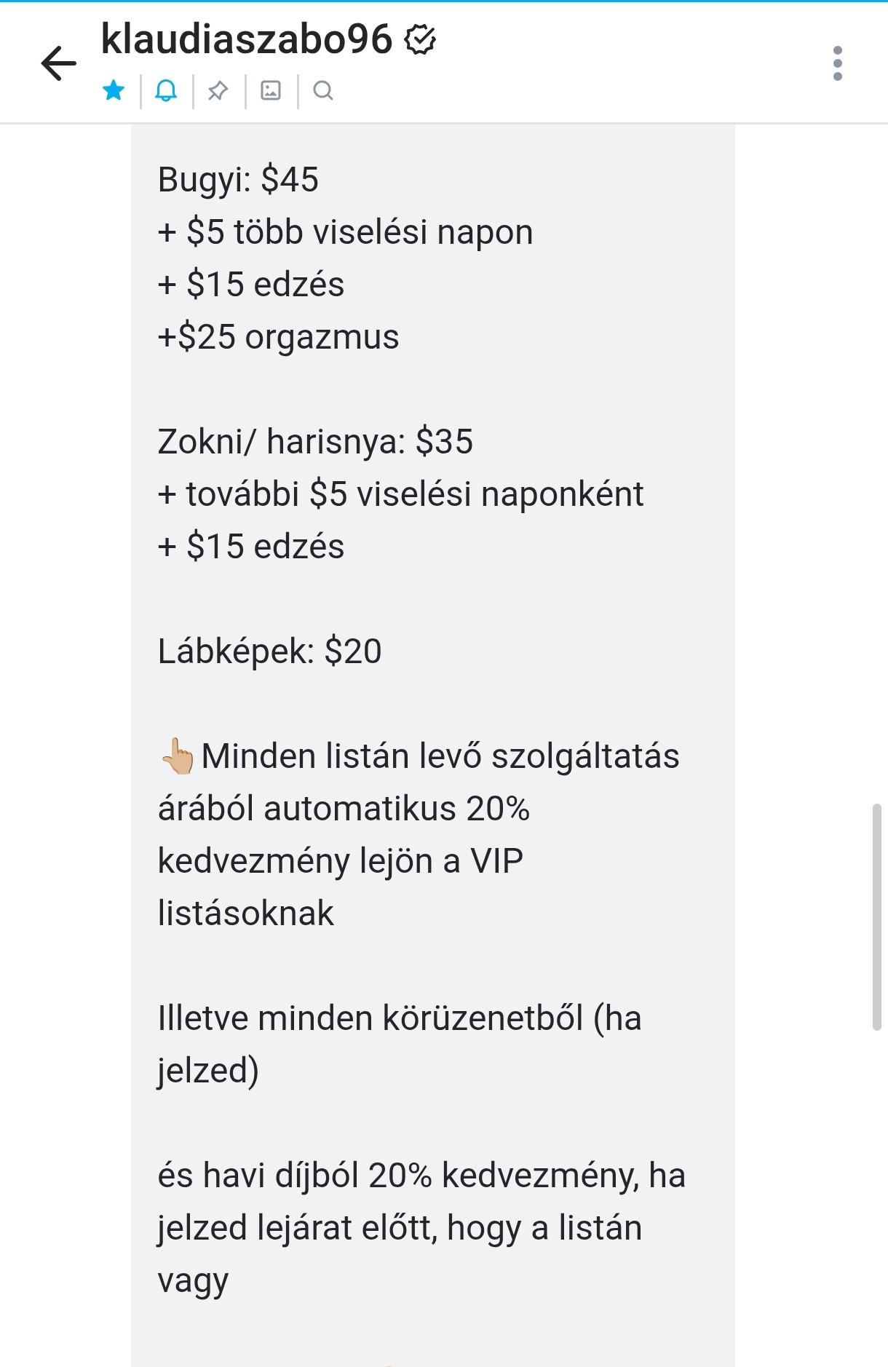Screen dimensions: 888x1367
Task: Tap the "Lábképek: $20" price line
Action: point(269,651)
